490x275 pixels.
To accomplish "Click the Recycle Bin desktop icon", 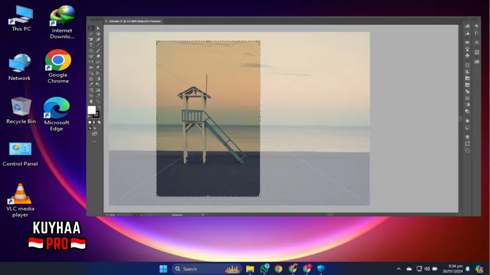I will coord(21,110).
